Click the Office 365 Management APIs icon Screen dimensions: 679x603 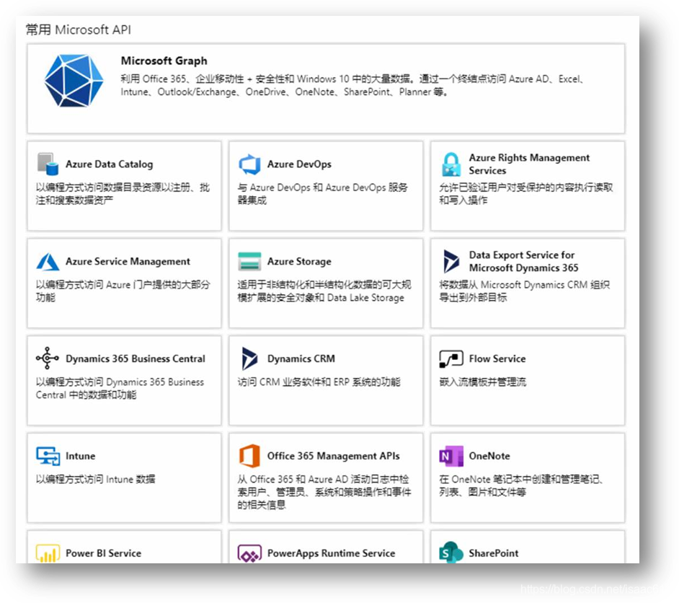tap(250, 456)
